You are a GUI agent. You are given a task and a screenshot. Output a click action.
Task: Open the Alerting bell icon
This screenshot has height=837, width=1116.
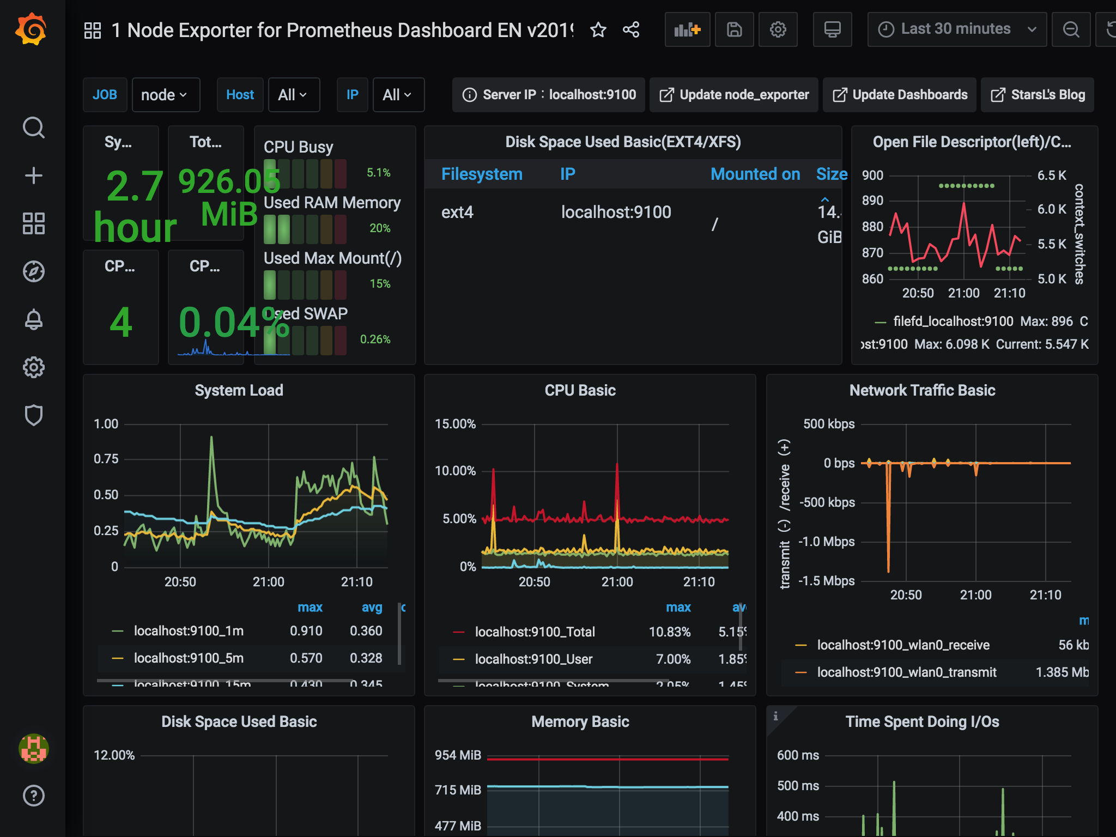click(33, 319)
